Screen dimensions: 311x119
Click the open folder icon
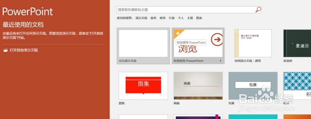[x=6, y=50]
